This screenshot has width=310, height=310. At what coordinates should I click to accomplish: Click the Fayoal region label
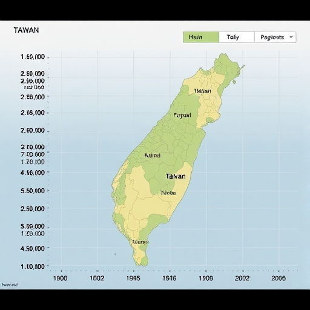[x=182, y=116]
